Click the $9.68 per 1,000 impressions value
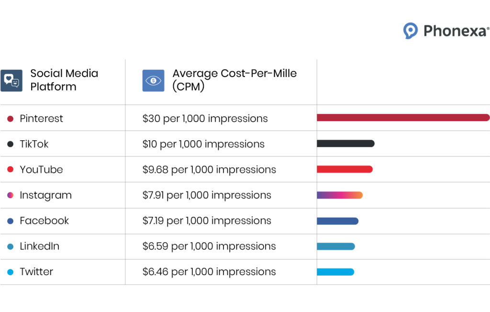This screenshot has width=490, height=312. coord(209,170)
